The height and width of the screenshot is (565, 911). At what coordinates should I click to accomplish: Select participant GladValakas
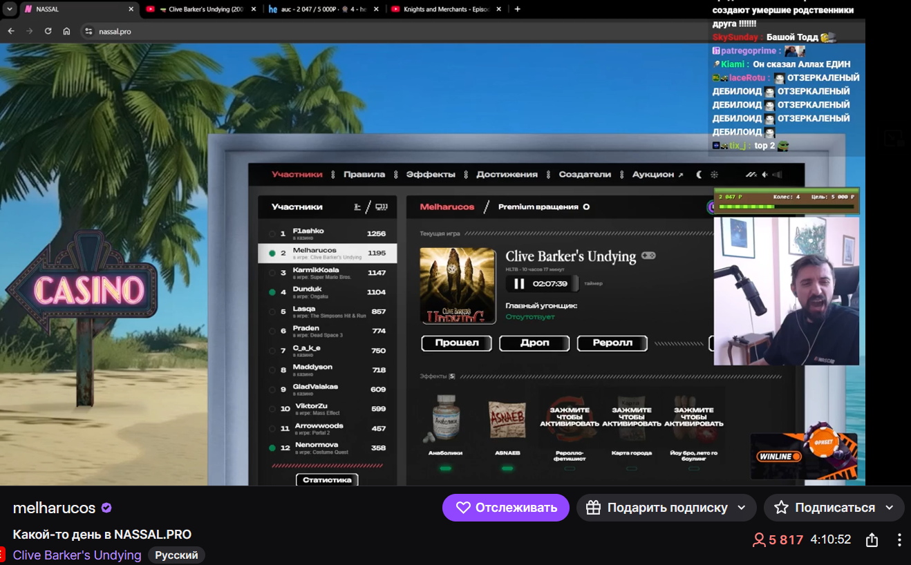(328, 389)
